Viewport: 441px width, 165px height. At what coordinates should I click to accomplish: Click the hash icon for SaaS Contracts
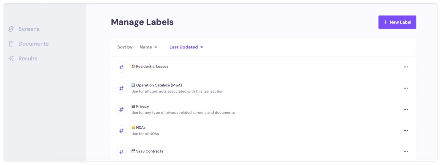121,152
